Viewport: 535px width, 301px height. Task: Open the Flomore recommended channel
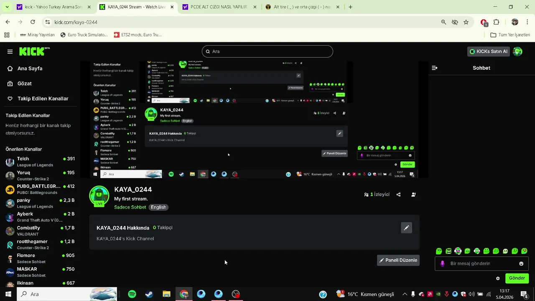[40, 258]
